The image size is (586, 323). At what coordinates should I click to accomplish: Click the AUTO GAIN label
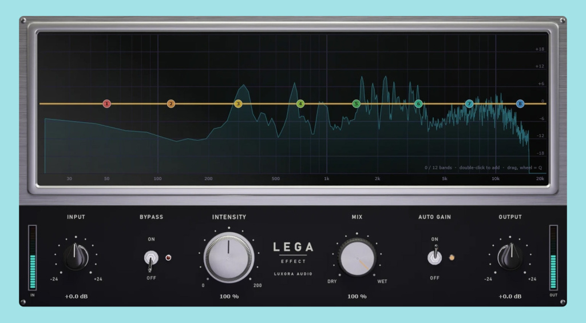(435, 217)
